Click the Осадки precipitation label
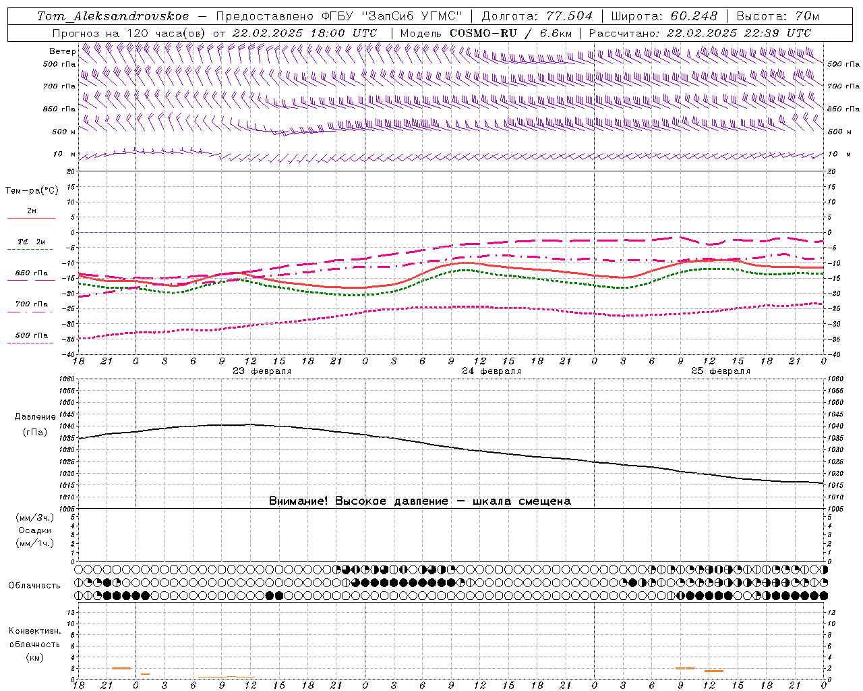This screenshot has width=863, height=691. [34, 530]
